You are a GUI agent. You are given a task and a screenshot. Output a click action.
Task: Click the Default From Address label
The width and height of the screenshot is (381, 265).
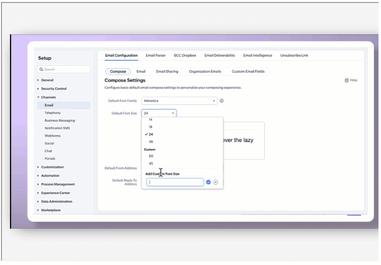click(120, 168)
